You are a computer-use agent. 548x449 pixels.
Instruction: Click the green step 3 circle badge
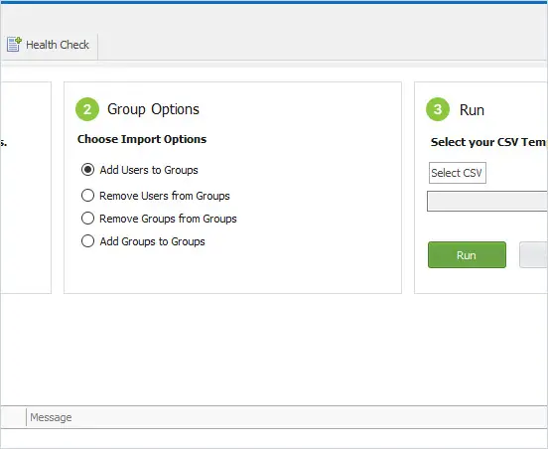(438, 109)
